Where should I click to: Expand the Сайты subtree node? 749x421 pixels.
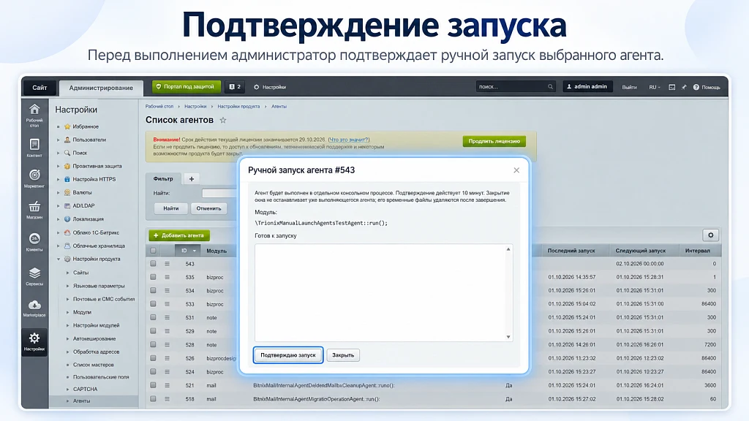68,273
